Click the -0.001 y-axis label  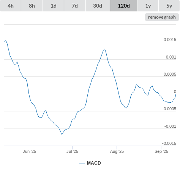(x=170, y=126)
